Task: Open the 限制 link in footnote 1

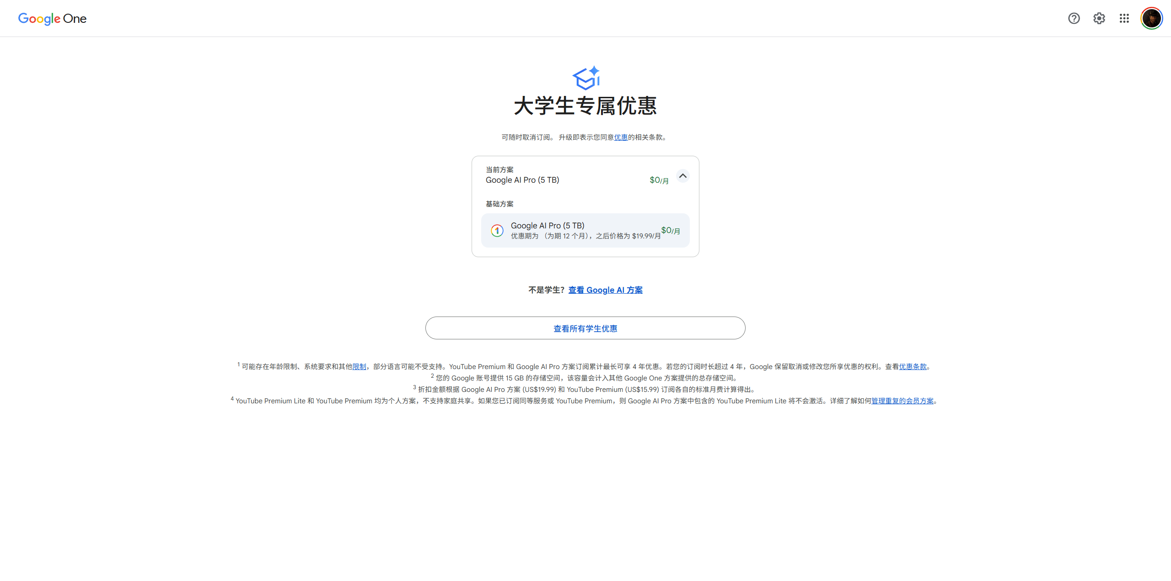Action: tap(359, 367)
